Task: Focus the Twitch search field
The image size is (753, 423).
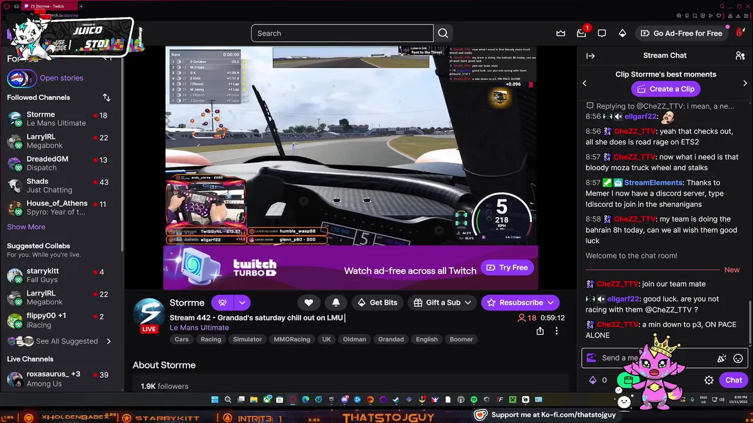Action: [342, 33]
